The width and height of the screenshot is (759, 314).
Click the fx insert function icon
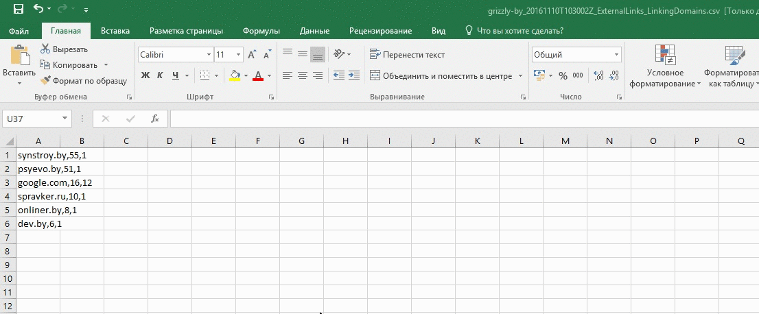[x=155, y=119]
